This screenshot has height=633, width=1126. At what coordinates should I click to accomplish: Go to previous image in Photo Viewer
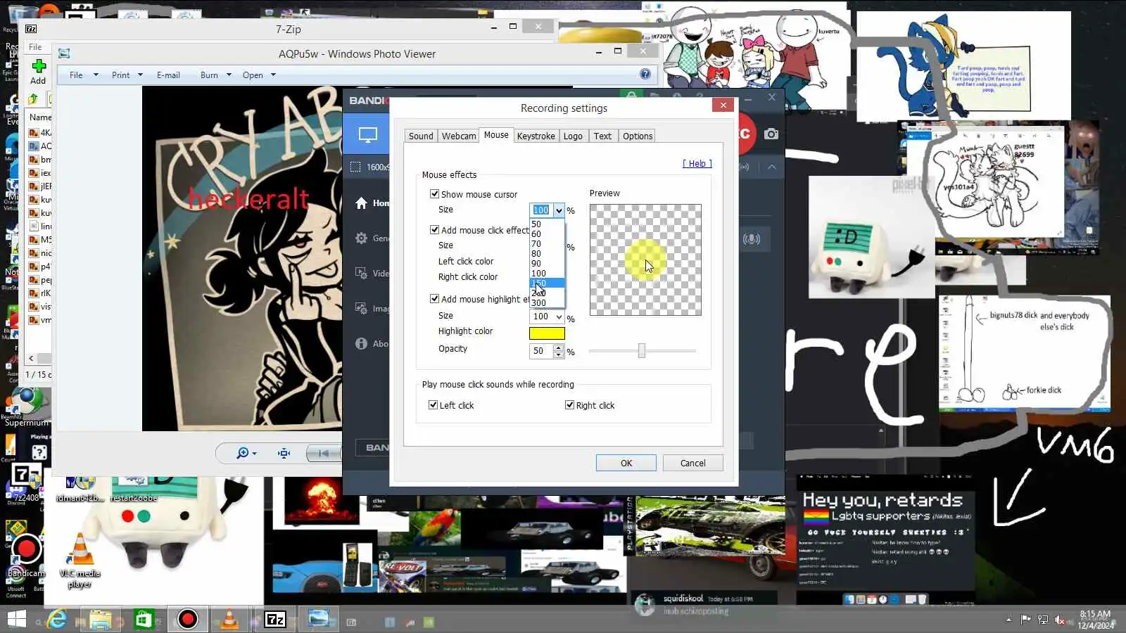point(323,453)
